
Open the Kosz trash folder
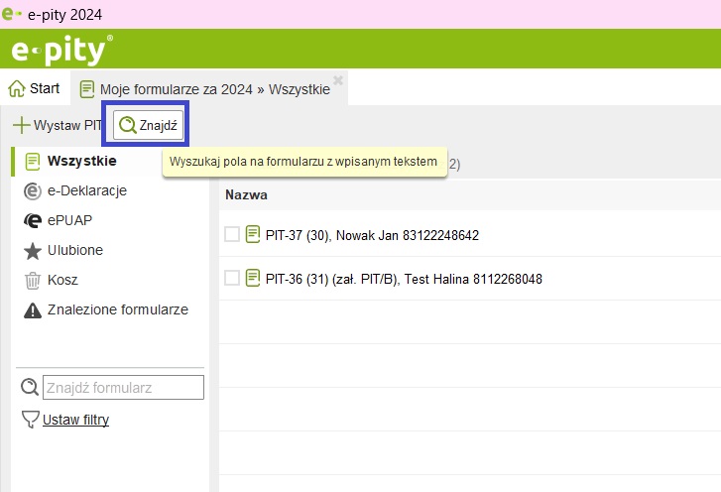(61, 280)
